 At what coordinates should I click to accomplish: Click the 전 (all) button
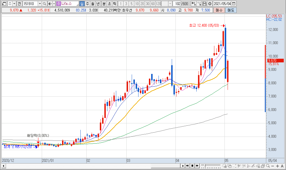coord(19,4)
